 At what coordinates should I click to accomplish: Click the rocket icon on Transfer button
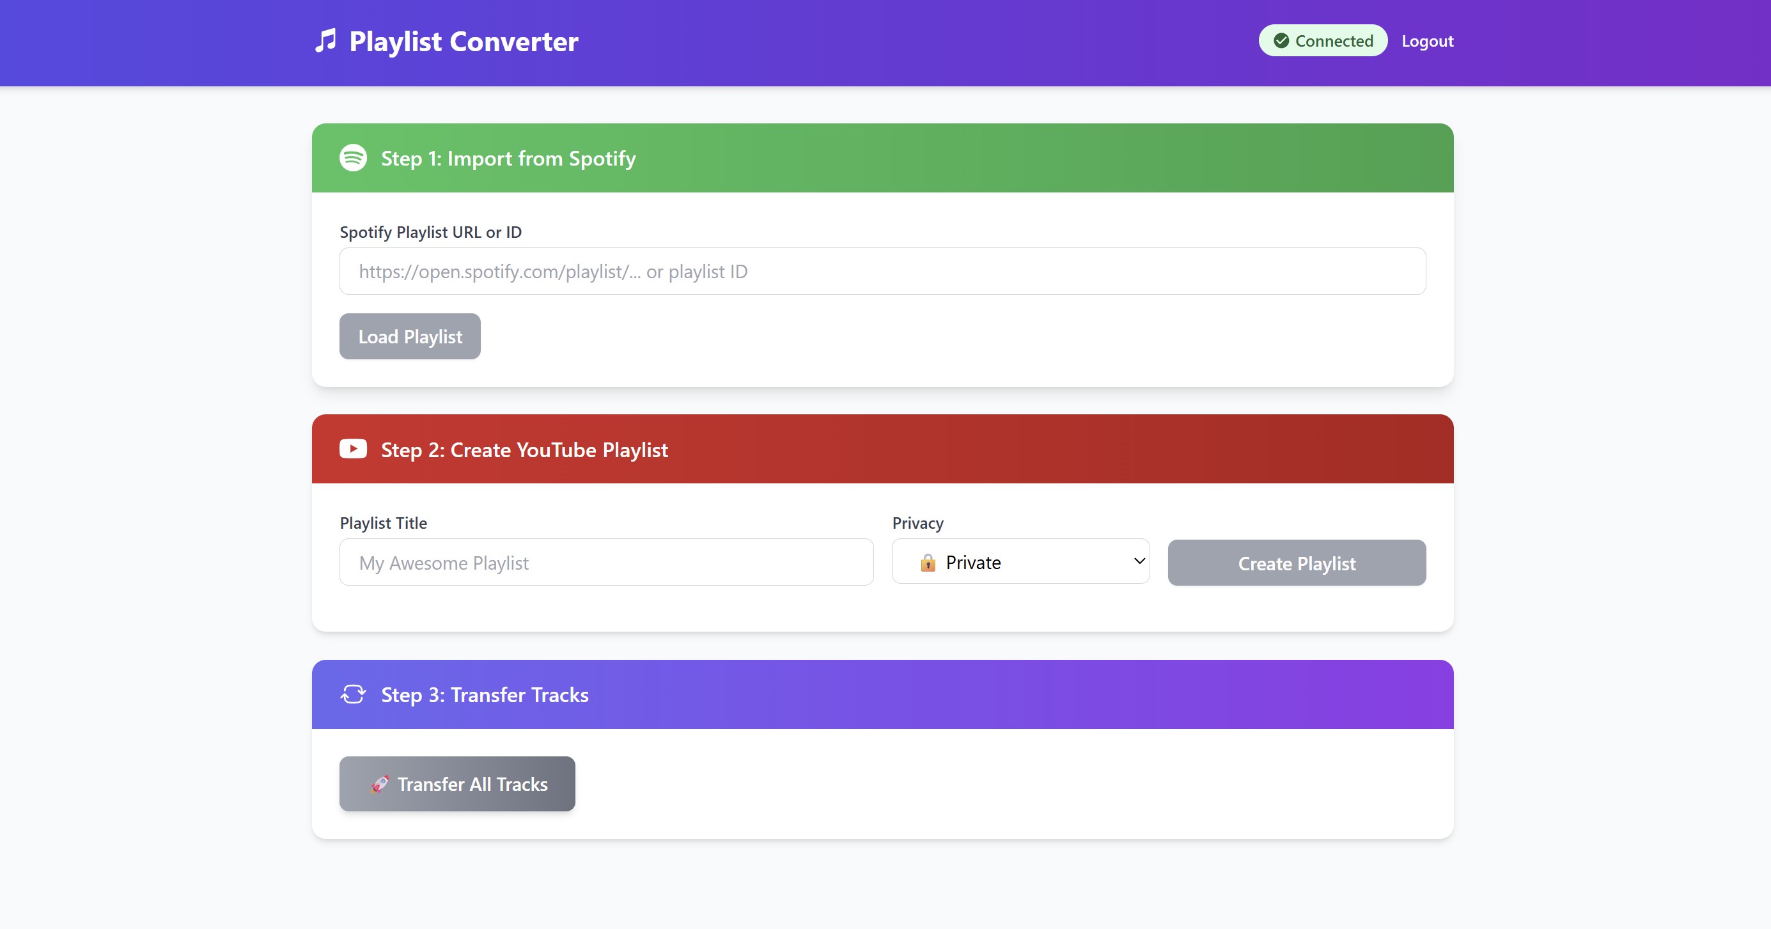(x=380, y=784)
